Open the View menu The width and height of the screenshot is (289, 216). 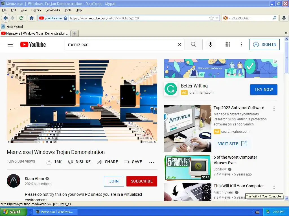[24, 10]
